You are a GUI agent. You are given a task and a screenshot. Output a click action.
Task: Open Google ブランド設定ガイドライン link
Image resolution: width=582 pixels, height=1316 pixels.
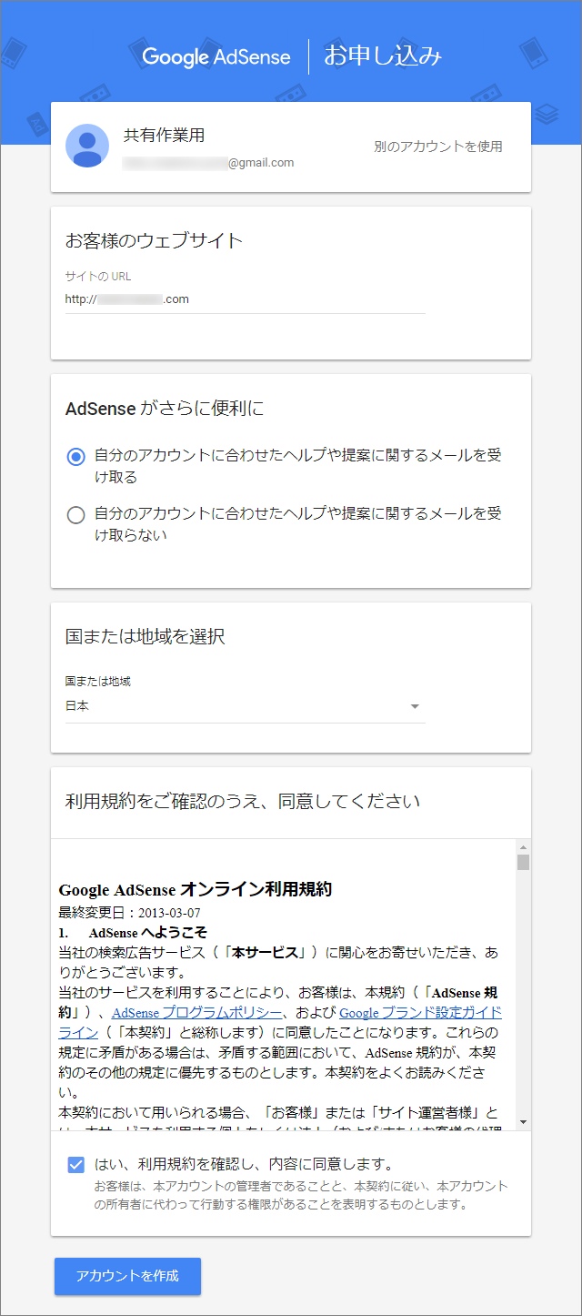point(420,1012)
